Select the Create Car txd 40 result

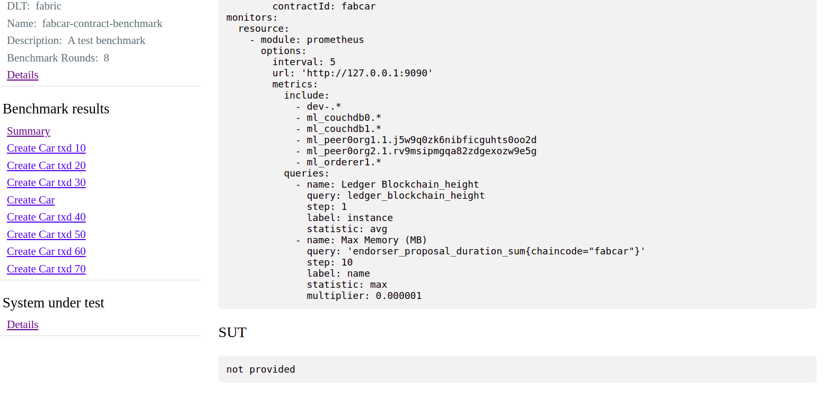tap(46, 217)
